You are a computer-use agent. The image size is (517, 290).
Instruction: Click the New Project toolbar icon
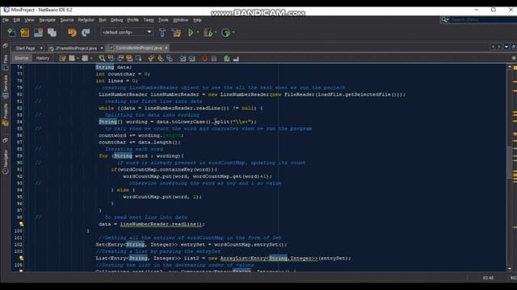click(x=25, y=32)
